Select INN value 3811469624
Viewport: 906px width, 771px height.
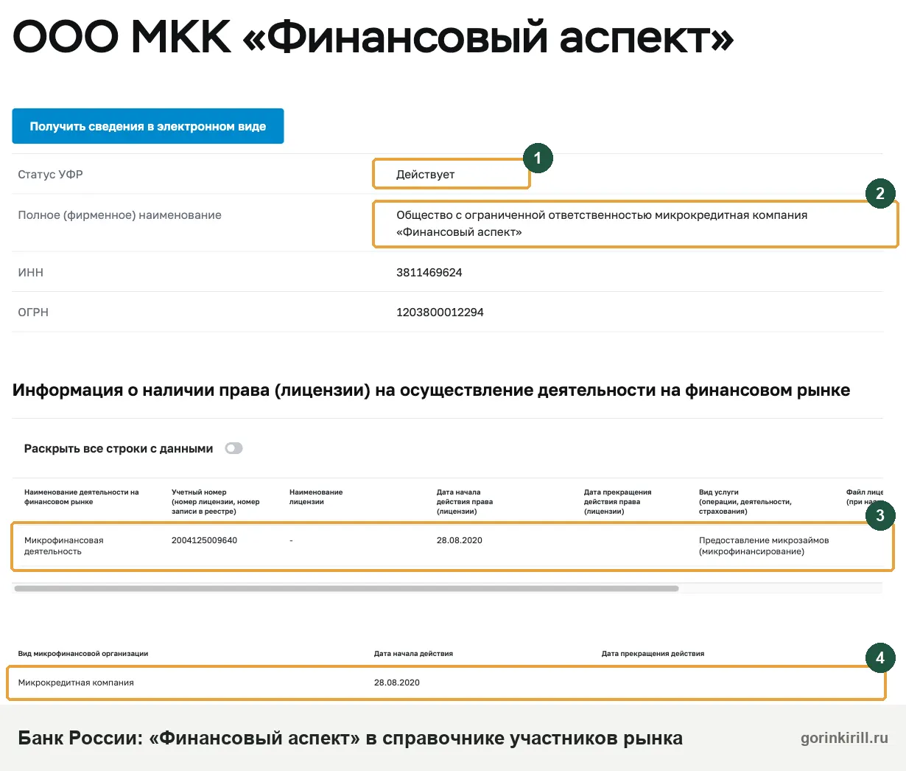click(x=429, y=272)
